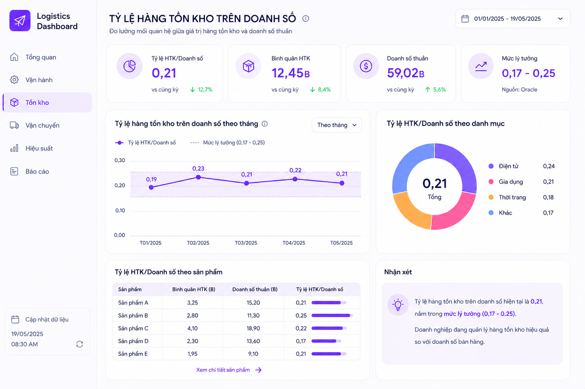Click the up arrow beside 5,6%
This screenshot has height=389, width=585.
(x=428, y=90)
